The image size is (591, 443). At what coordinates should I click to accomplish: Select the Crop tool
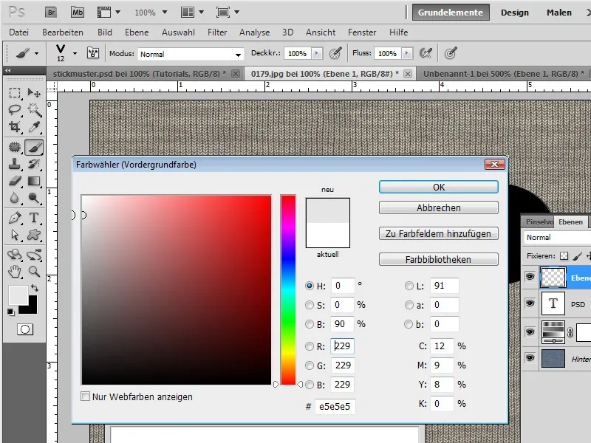[x=15, y=126]
